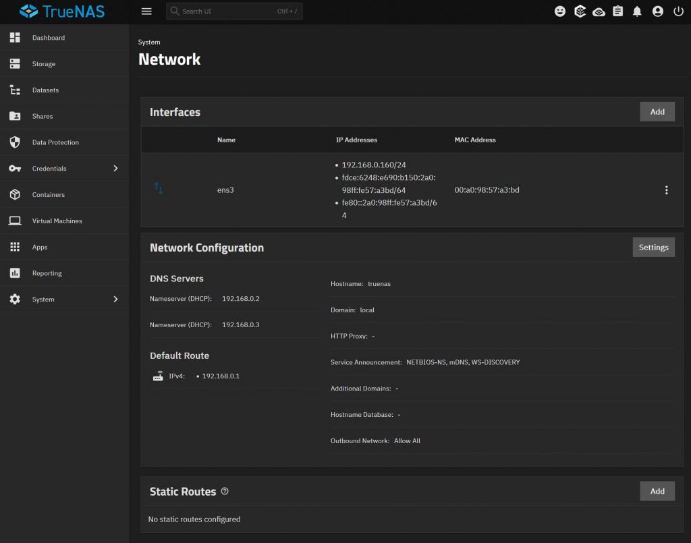Open the power menu icon
691x543 pixels.
pyautogui.click(x=678, y=11)
